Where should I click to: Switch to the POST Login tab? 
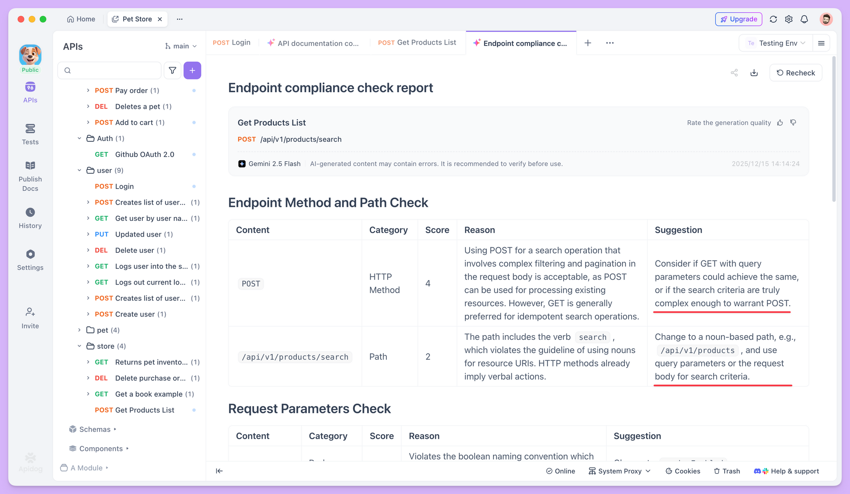pos(231,42)
